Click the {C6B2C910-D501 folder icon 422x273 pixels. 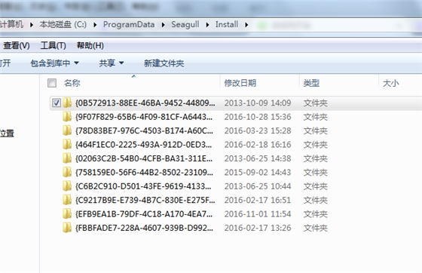[67, 186]
